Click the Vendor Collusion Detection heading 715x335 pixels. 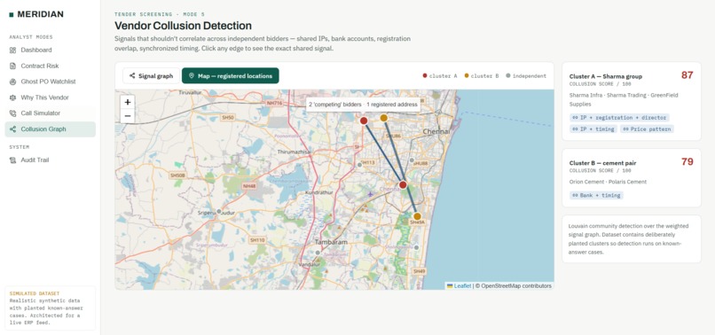[x=183, y=26]
